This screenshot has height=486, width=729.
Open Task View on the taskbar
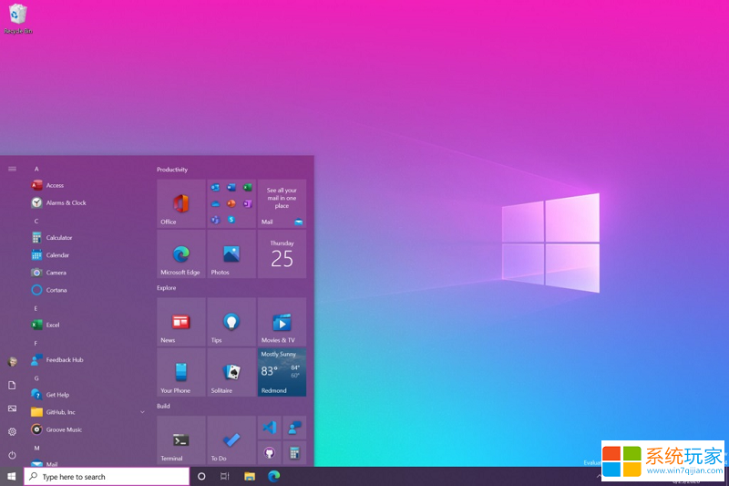pos(225,476)
